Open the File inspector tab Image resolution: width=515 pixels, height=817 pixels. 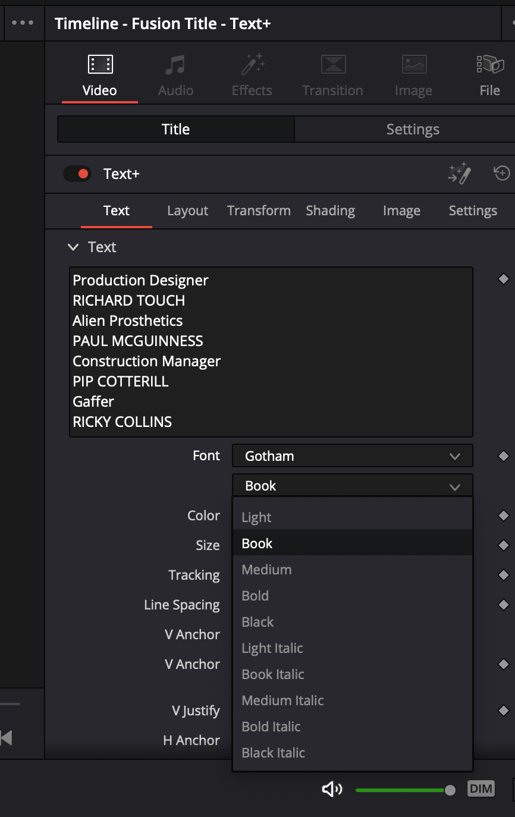489,76
